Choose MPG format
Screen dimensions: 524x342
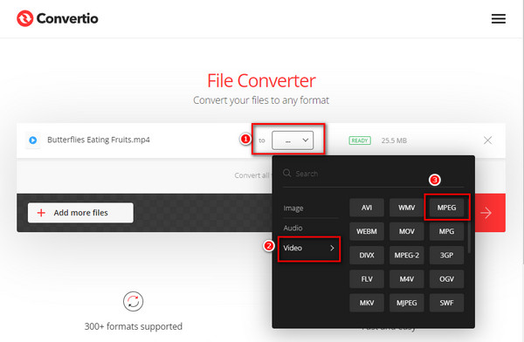447,231
